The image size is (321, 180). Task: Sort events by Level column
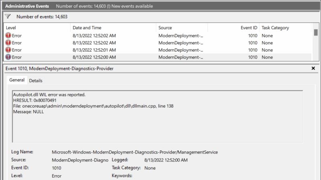[x=37, y=28]
